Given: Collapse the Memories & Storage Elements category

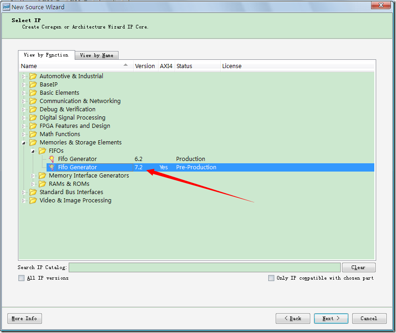Looking at the screenshot, I should pos(24,143).
